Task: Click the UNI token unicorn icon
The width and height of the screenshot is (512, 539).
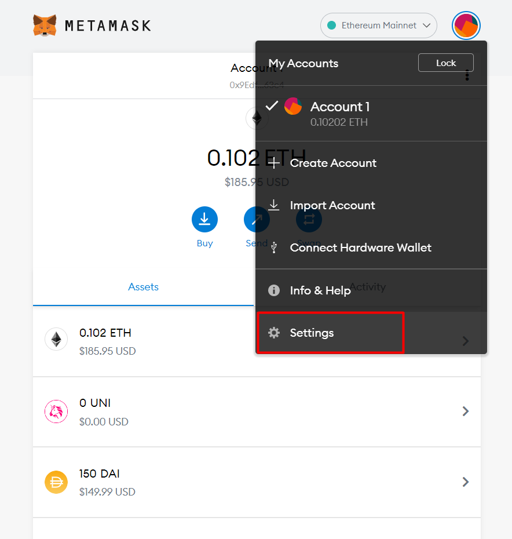Action: [56, 411]
